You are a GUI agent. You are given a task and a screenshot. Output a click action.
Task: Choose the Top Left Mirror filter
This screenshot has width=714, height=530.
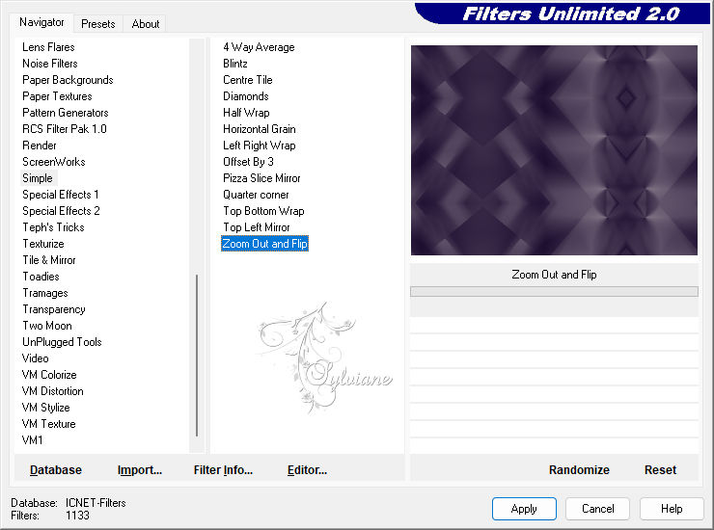click(257, 227)
